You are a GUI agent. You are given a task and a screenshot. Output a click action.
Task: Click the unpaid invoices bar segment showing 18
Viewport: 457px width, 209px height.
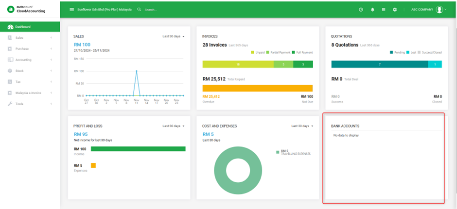coord(238,64)
